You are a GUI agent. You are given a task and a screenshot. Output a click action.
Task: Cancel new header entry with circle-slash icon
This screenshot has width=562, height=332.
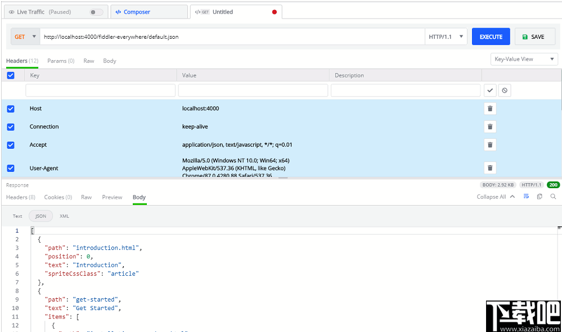[504, 90]
